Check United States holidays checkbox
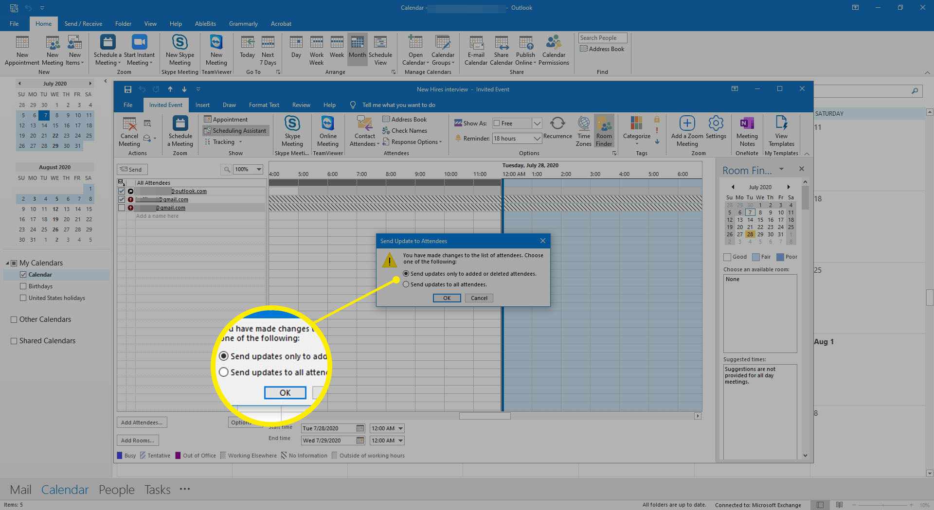The height and width of the screenshot is (510, 934). [x=23, y=298]
